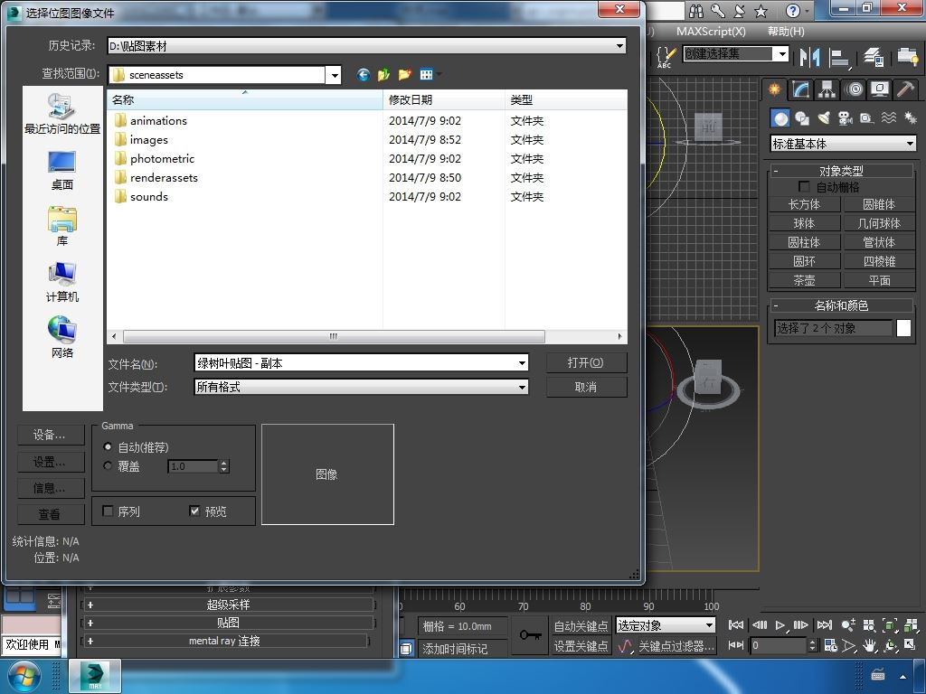Open the MAXScript(X) menu
The height and width of the screenshot is (694, 926).
pyautogui.click(x=711, y=32)
